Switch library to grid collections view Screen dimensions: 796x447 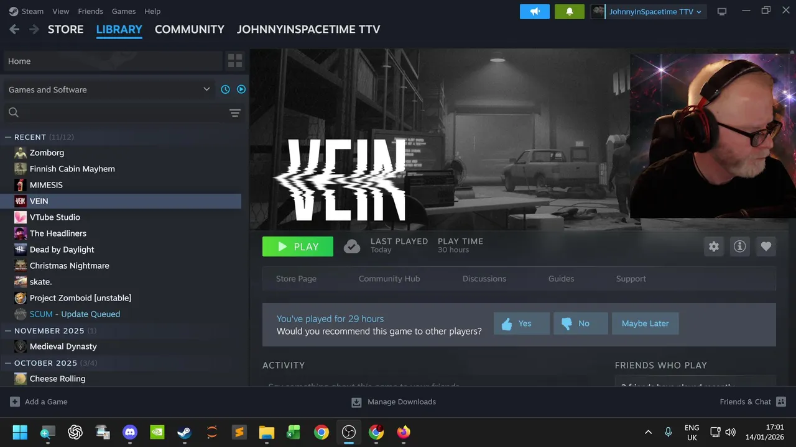pyautogui.click(x=235, y=61)
